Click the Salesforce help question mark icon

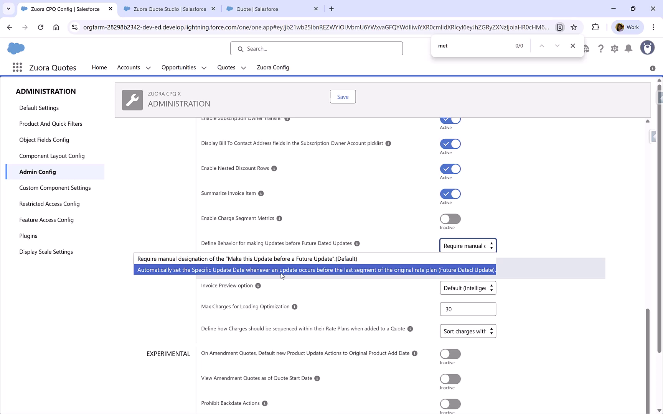(601, 48)
